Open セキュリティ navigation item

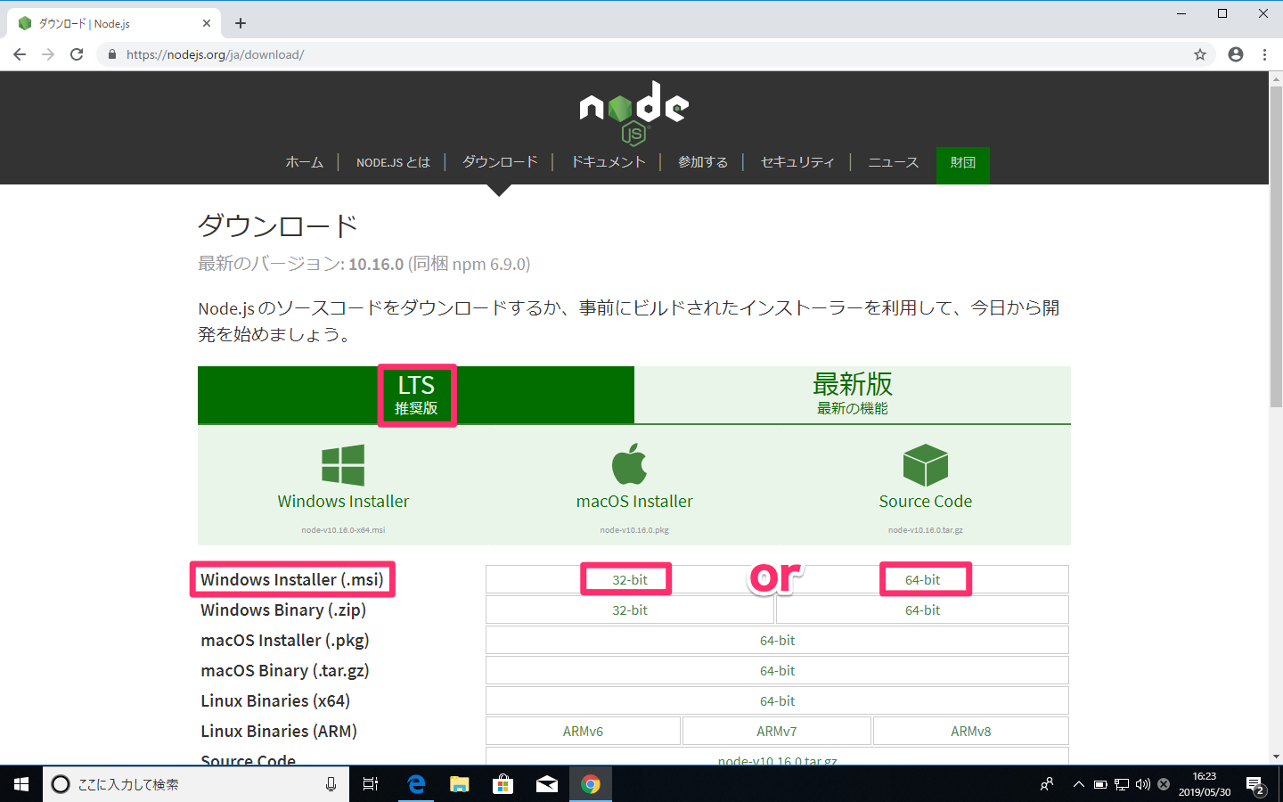pos(797,162)
